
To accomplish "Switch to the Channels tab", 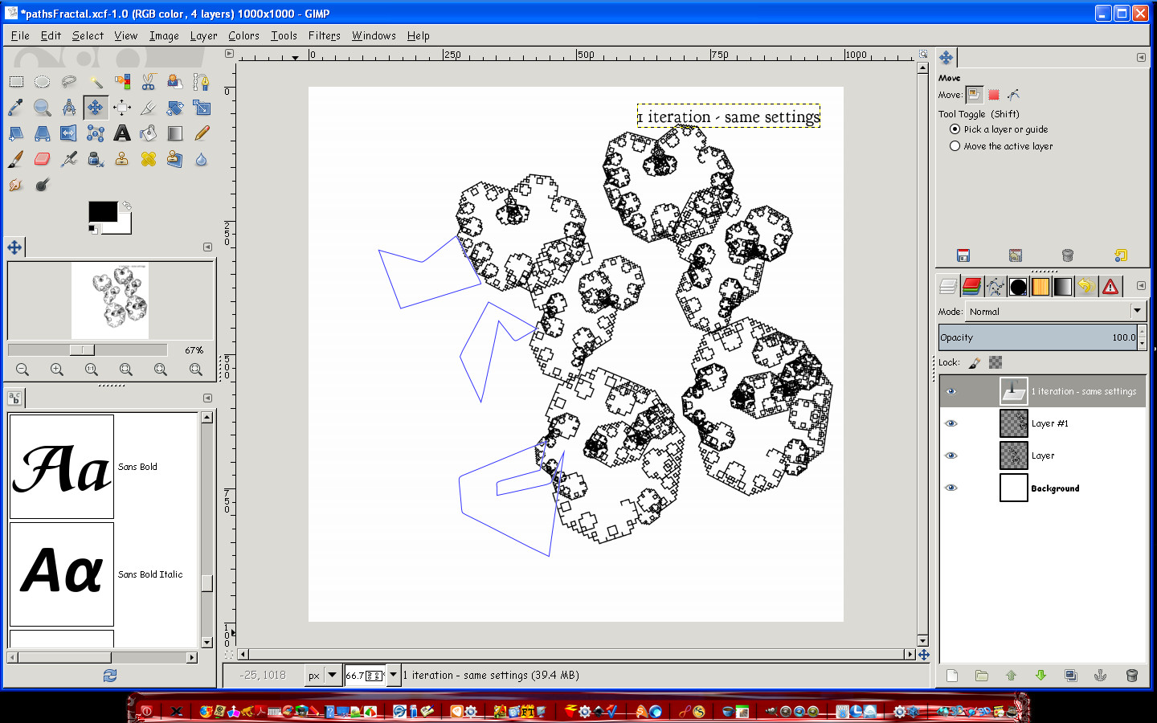I will [972, 286].
